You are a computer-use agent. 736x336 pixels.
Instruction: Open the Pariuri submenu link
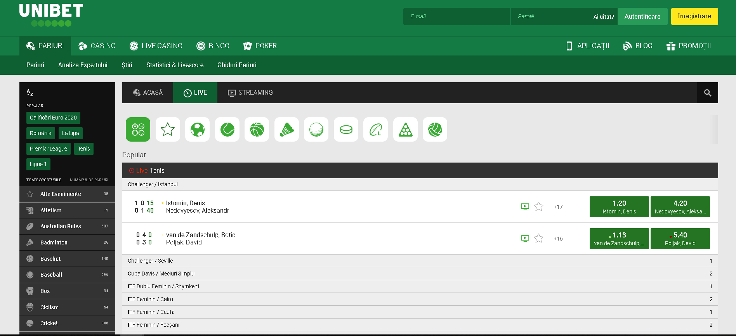(x=35, y=65)
